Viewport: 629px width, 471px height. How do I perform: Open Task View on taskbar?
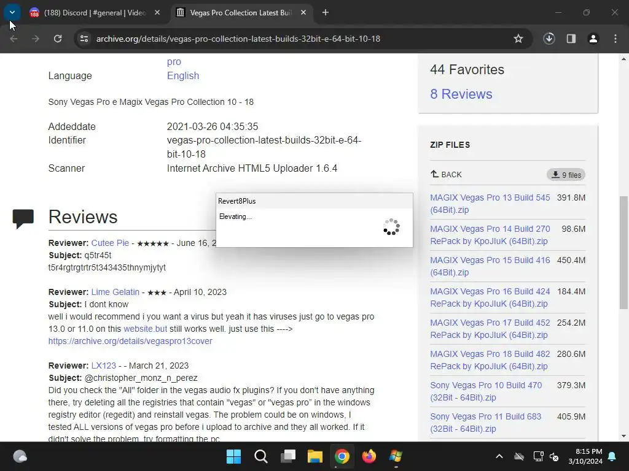click(287, 456)
